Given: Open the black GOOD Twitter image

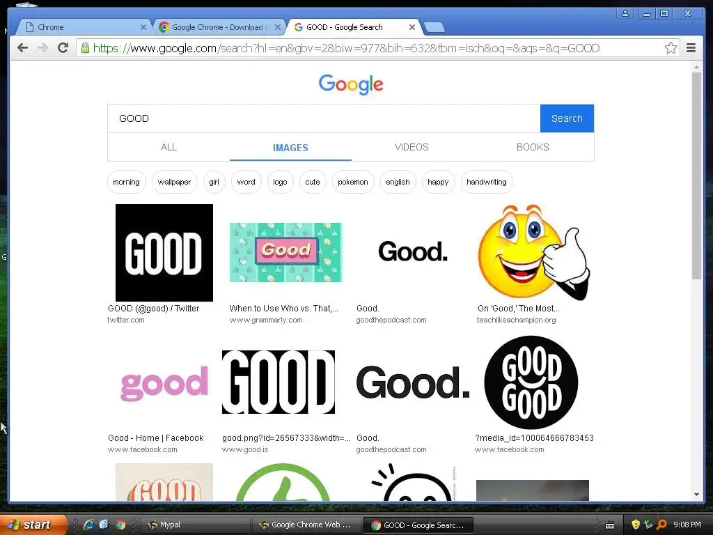Looking at the screenshot, I should [x=164, y=252].
